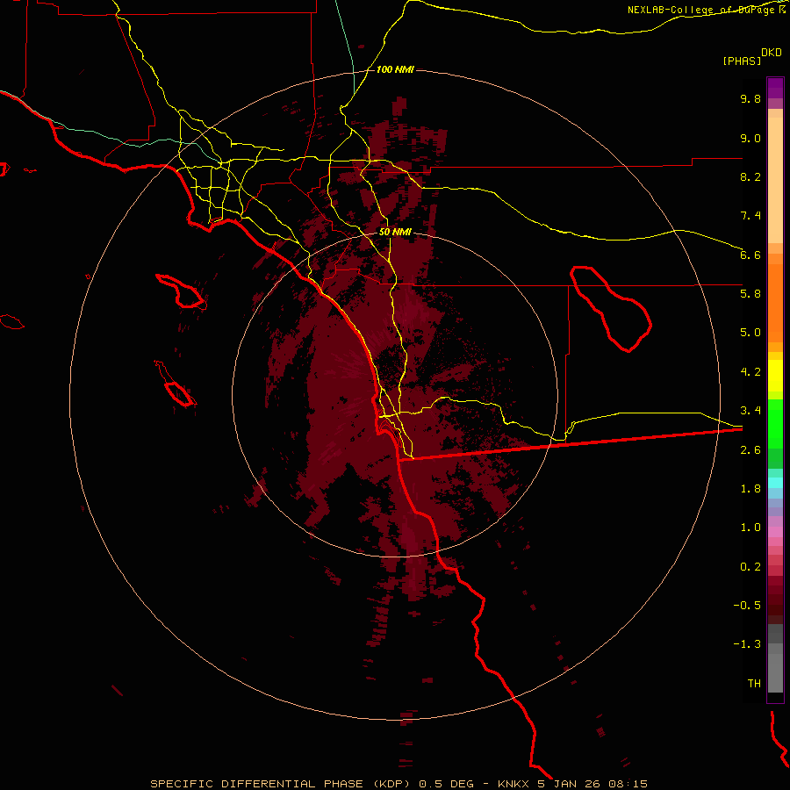
Task: Click the 4.2 legend value
Action: pos(750,372)
